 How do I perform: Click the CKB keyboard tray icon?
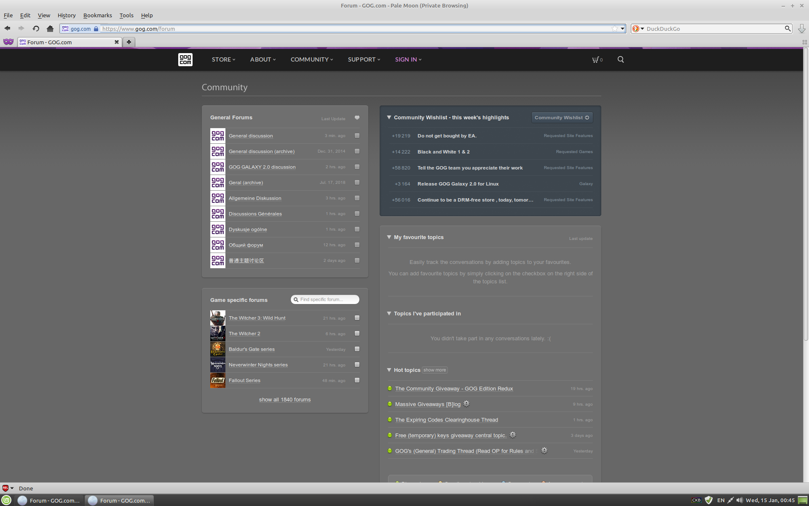pyautogui.click(x=696, y=501)
